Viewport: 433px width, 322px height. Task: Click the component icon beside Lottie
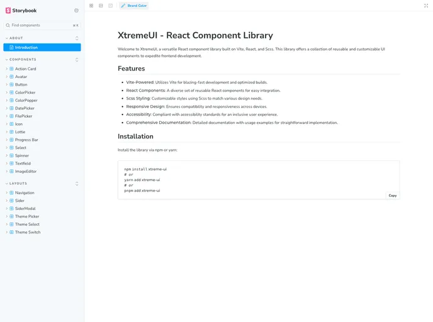click(11, 132)
